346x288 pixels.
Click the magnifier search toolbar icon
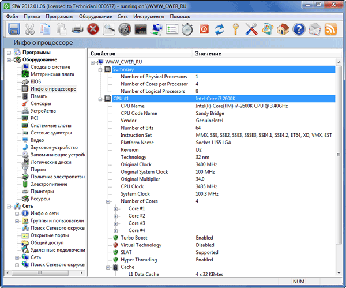click(x=109, y=29)
